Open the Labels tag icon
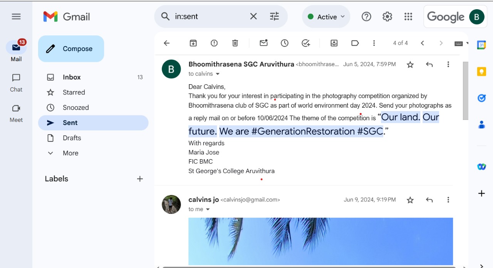The image size is (493, 268). pyautogui.click(x=355, y=43)
